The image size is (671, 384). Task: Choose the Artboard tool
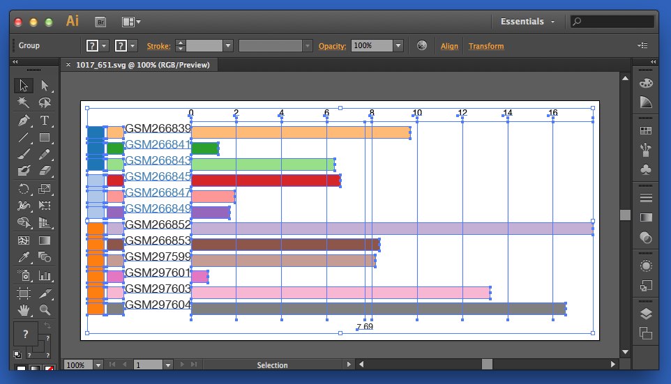point(24,293)
